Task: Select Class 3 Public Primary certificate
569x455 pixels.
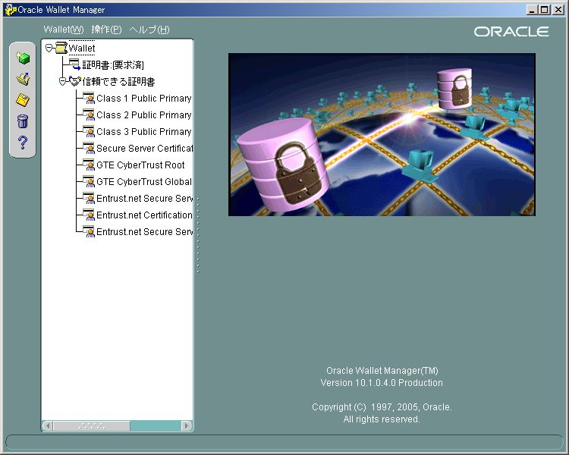Action: point(144,132)
